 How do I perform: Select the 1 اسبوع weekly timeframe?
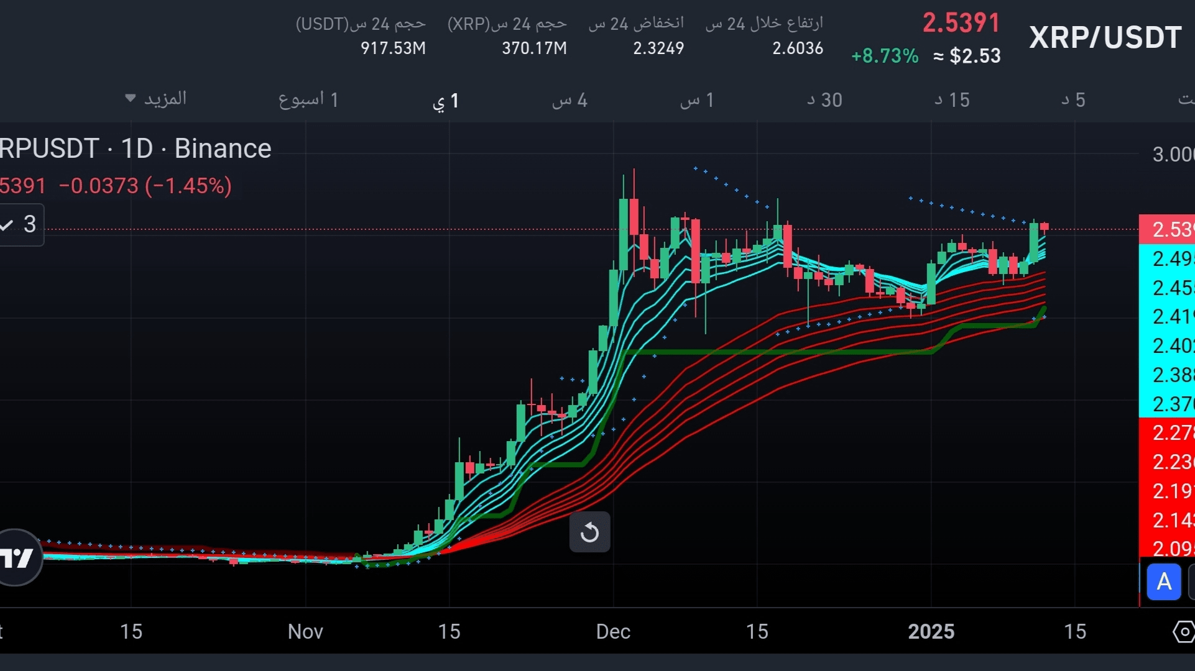tap(308, 99)
